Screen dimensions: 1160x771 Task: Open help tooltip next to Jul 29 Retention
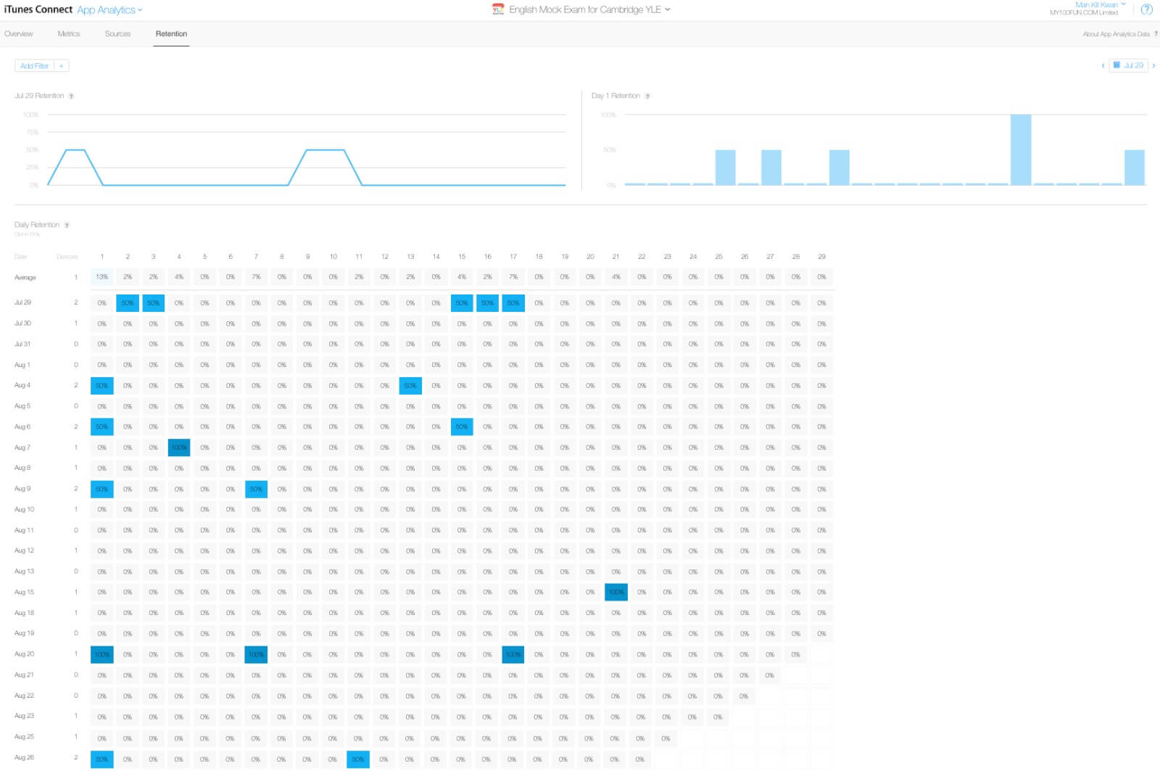[71, 96]
